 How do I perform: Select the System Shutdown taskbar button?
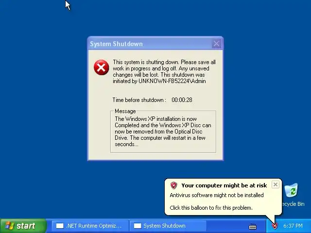coord(168,226)
